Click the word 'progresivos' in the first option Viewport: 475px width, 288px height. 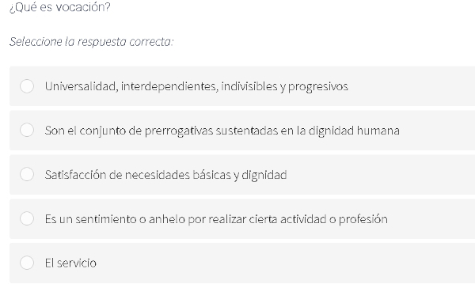(317, 87)
